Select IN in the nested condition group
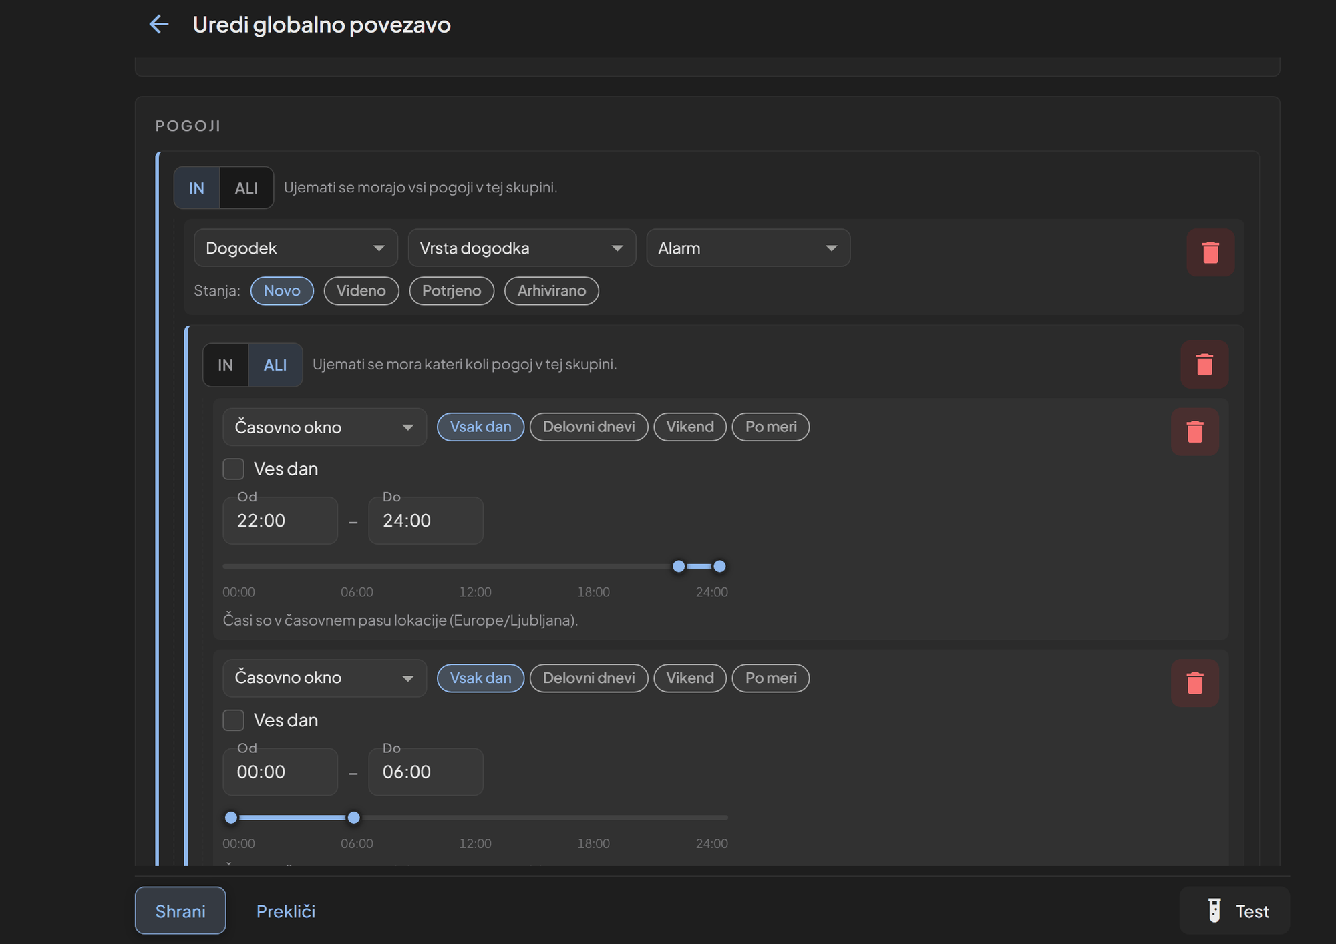This screenshot has height=944, width=1336. pos(226,365)
